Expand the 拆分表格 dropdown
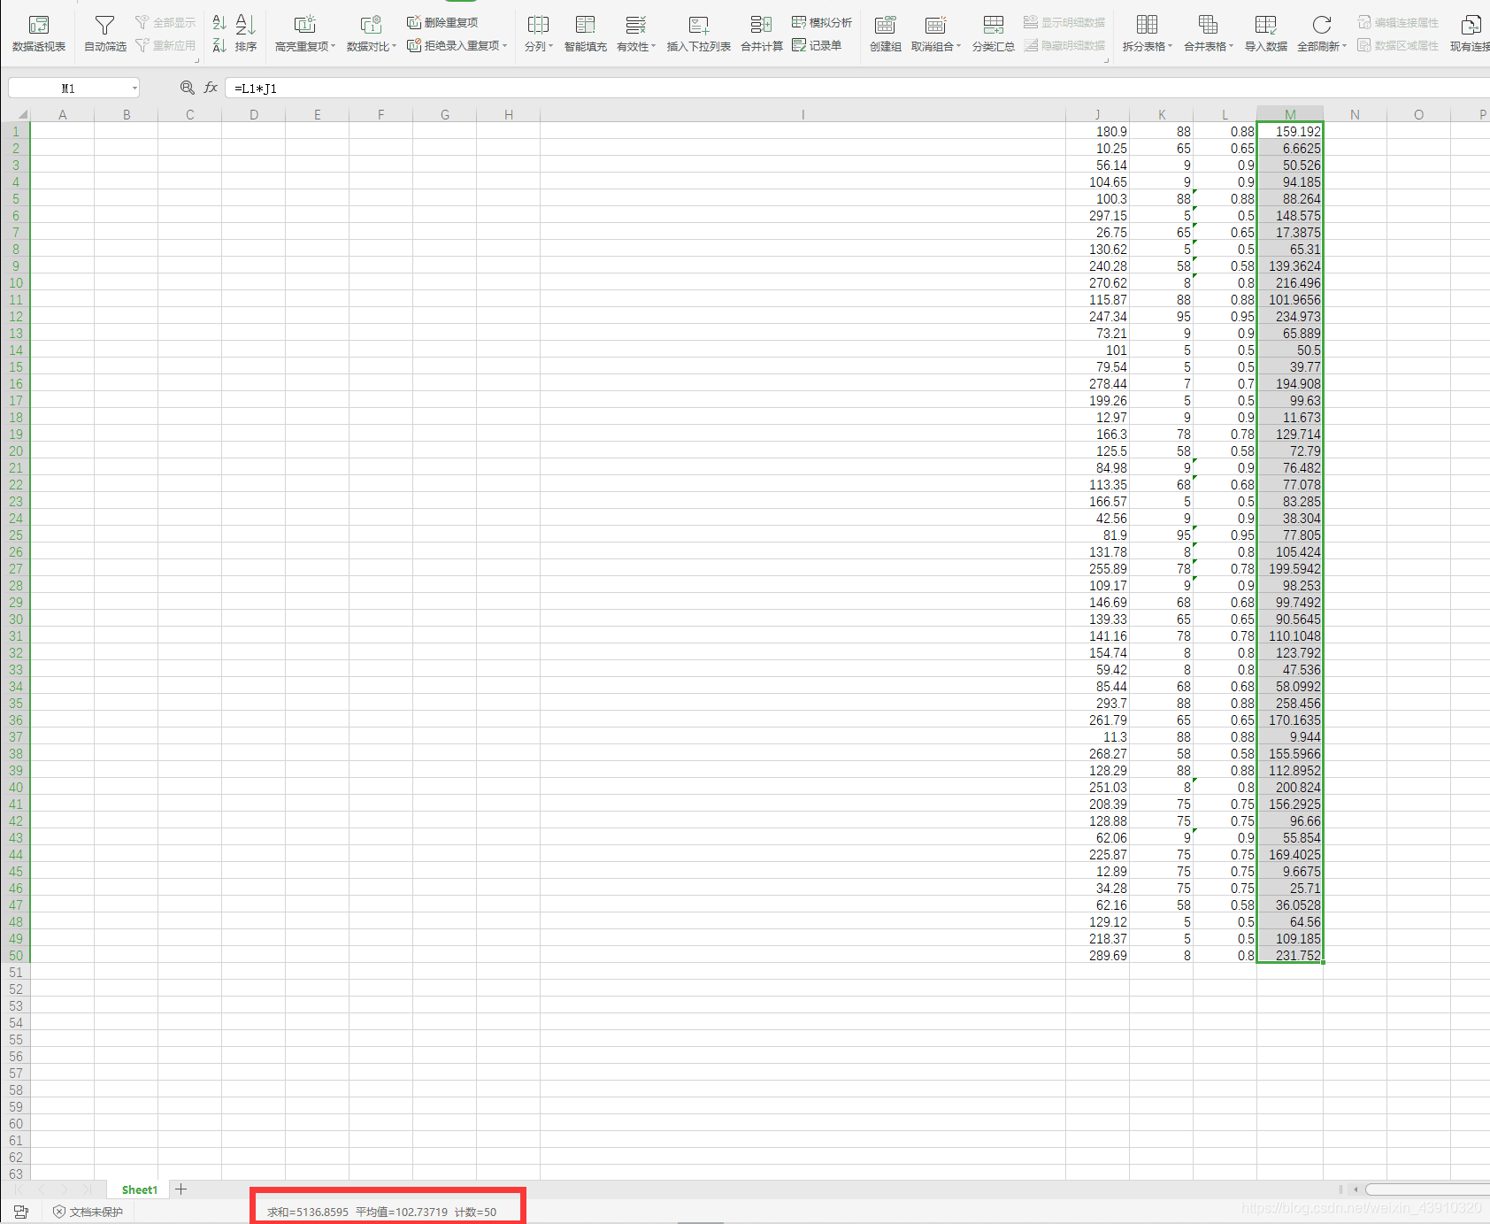1490x1224 pixels. tap(1170, 46)
